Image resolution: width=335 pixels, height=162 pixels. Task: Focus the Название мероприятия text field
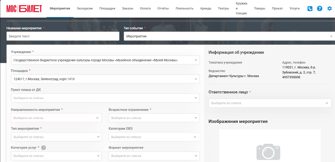(63, 36)
